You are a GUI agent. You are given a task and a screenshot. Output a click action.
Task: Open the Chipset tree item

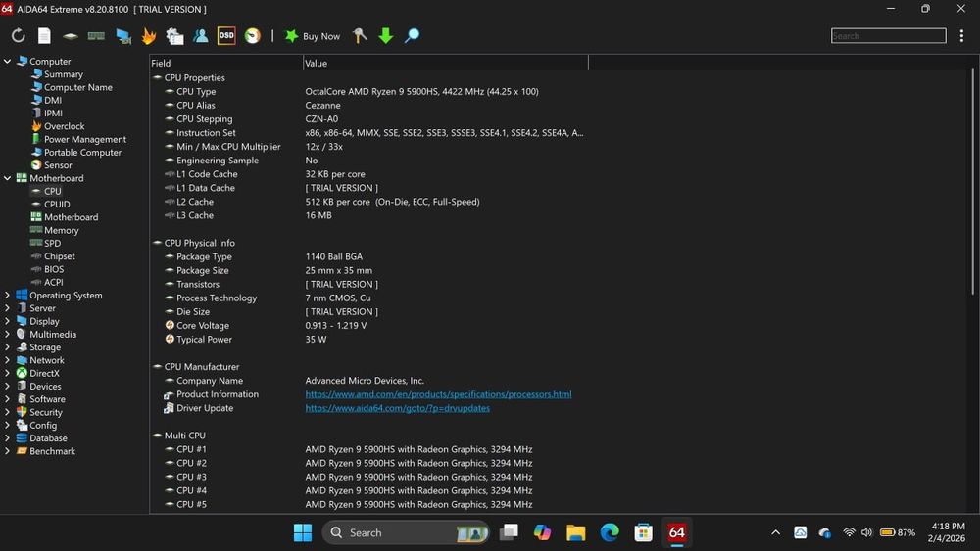(60, 256)
